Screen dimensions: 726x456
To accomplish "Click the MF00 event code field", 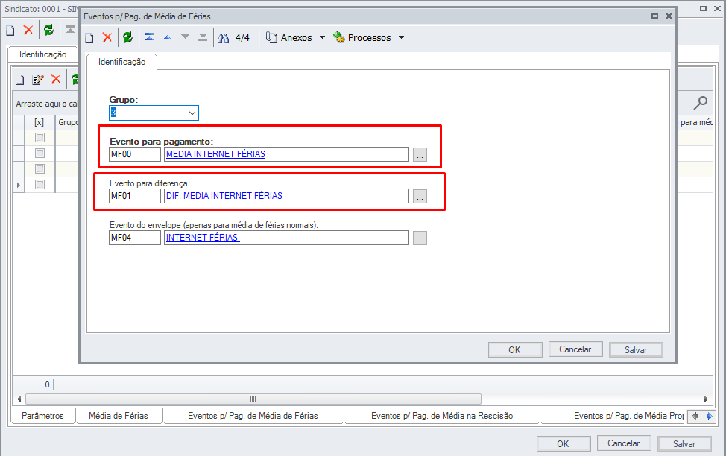I will click(x=135, y=154).
